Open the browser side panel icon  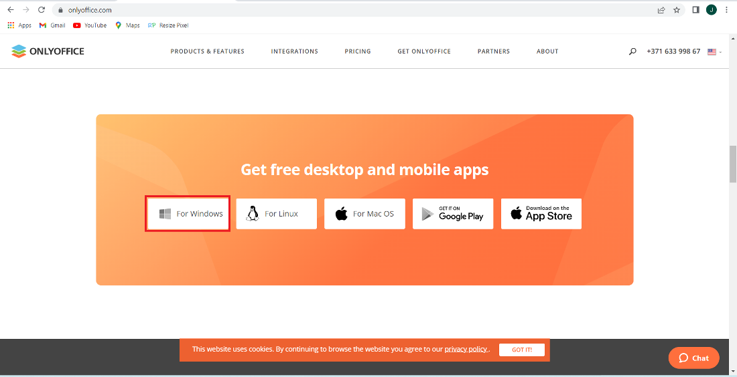pyautogui.click(x=696, y=10)
